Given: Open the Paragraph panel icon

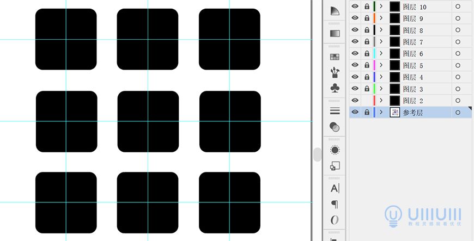Looking at the screenshot, I should tap(335, 204).
